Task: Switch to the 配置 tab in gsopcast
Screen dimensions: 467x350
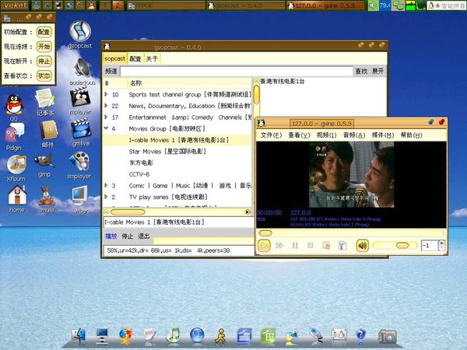Action: pyautogui.click(x=135, y=58)
